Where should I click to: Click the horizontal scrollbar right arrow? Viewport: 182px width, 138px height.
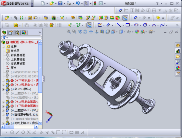coord(36,127)
